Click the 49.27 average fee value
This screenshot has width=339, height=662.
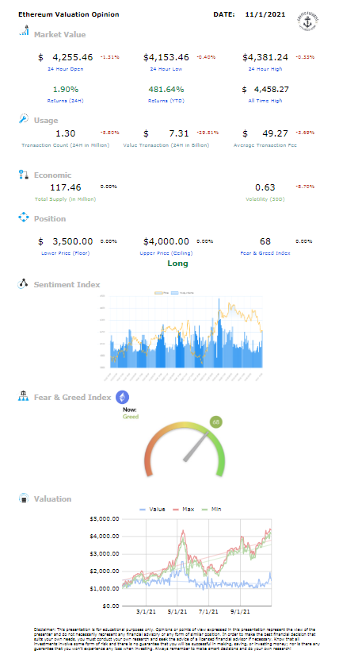click(276, 133)
